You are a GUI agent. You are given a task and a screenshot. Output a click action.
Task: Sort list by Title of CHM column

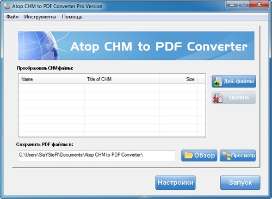[x=122, y=79]
